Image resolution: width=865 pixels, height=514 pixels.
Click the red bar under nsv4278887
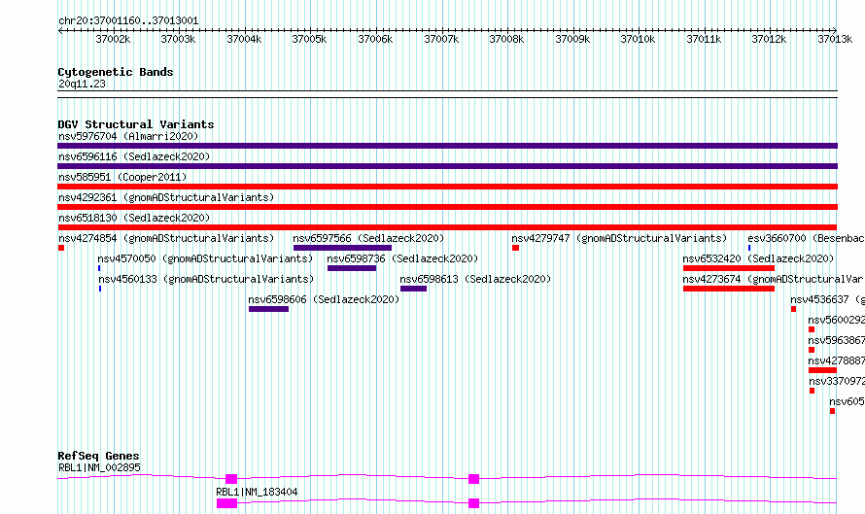(x=822, y=370)
